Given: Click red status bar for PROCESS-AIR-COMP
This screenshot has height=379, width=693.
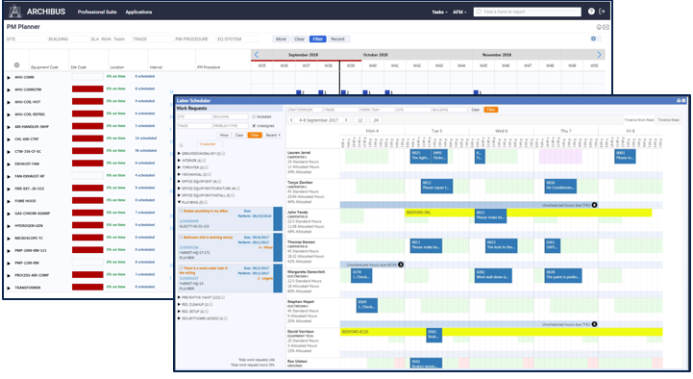Looking at the screenshot, I should [x=87, y=275].
